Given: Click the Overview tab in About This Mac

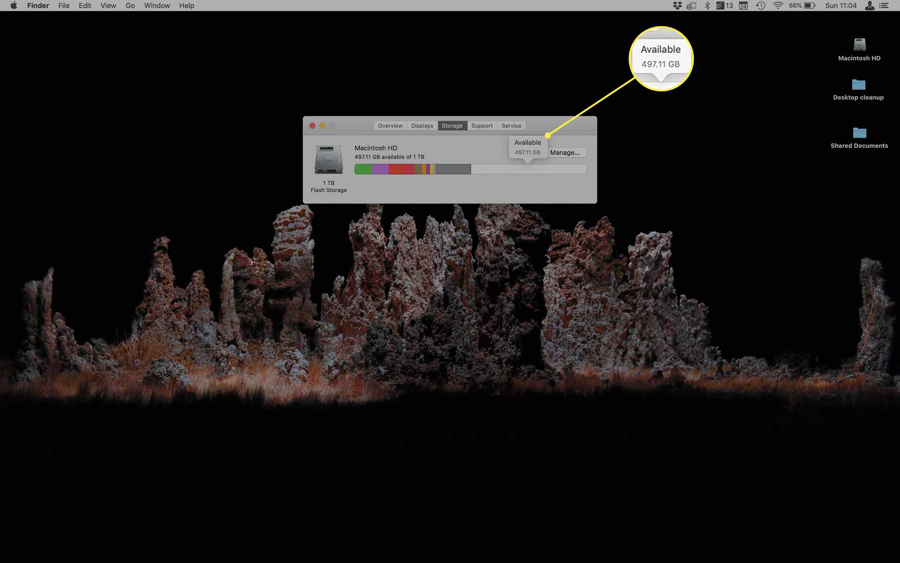Looking at the screenshot, I should [x=389, y=125].
